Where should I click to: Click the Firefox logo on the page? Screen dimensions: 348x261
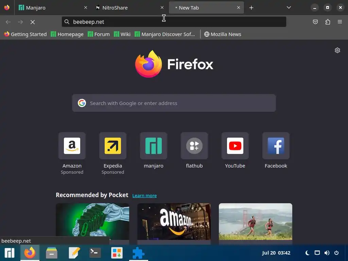[174, 64]
